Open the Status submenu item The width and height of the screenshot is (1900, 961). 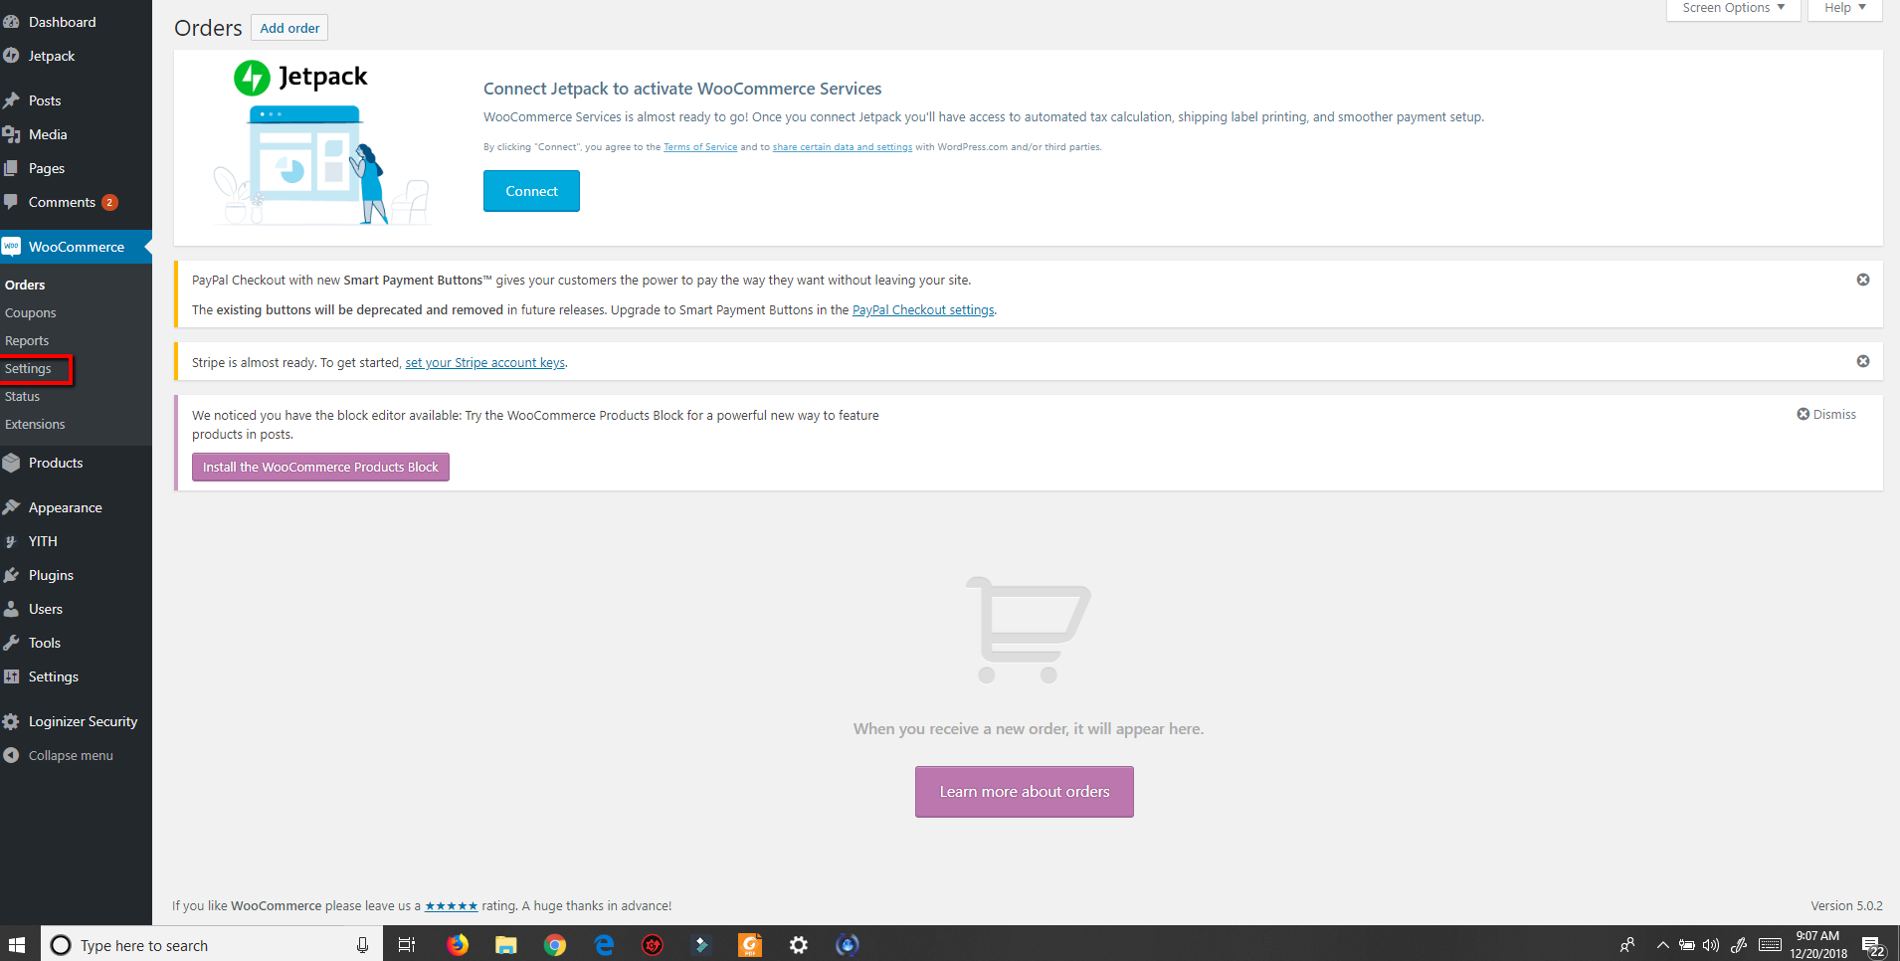pyautogui.click(x=22, y=396)
